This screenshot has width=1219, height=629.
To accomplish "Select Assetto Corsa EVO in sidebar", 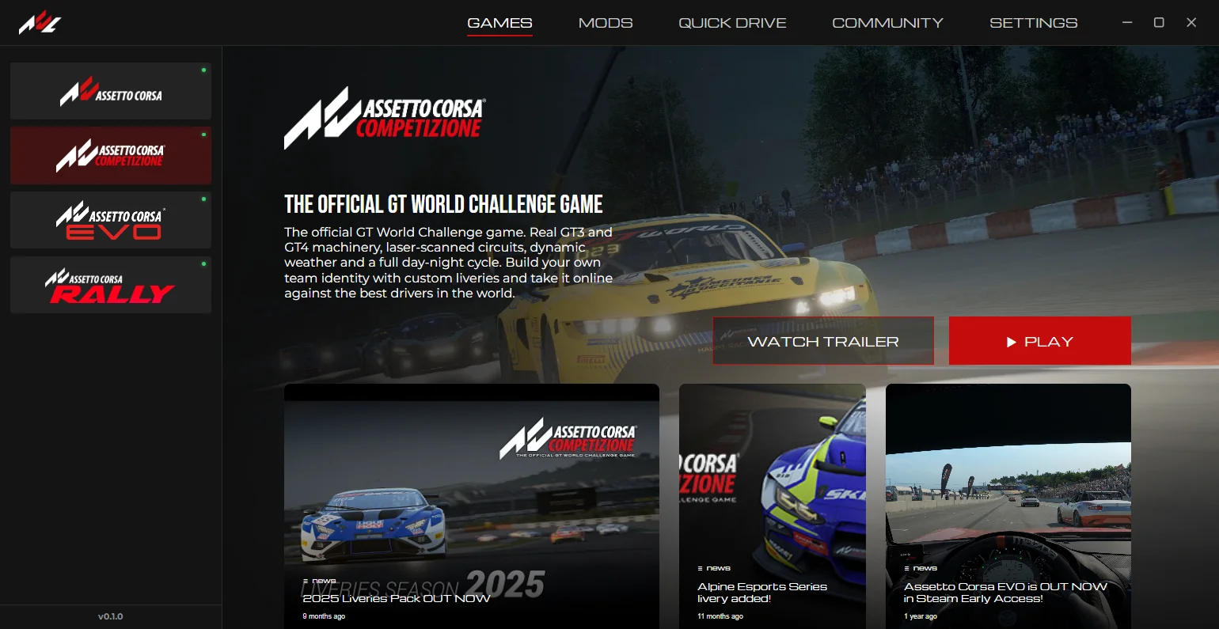I will pyautogui.click(x=111, y=220).
